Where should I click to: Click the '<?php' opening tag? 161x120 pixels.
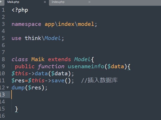point(20,10)
